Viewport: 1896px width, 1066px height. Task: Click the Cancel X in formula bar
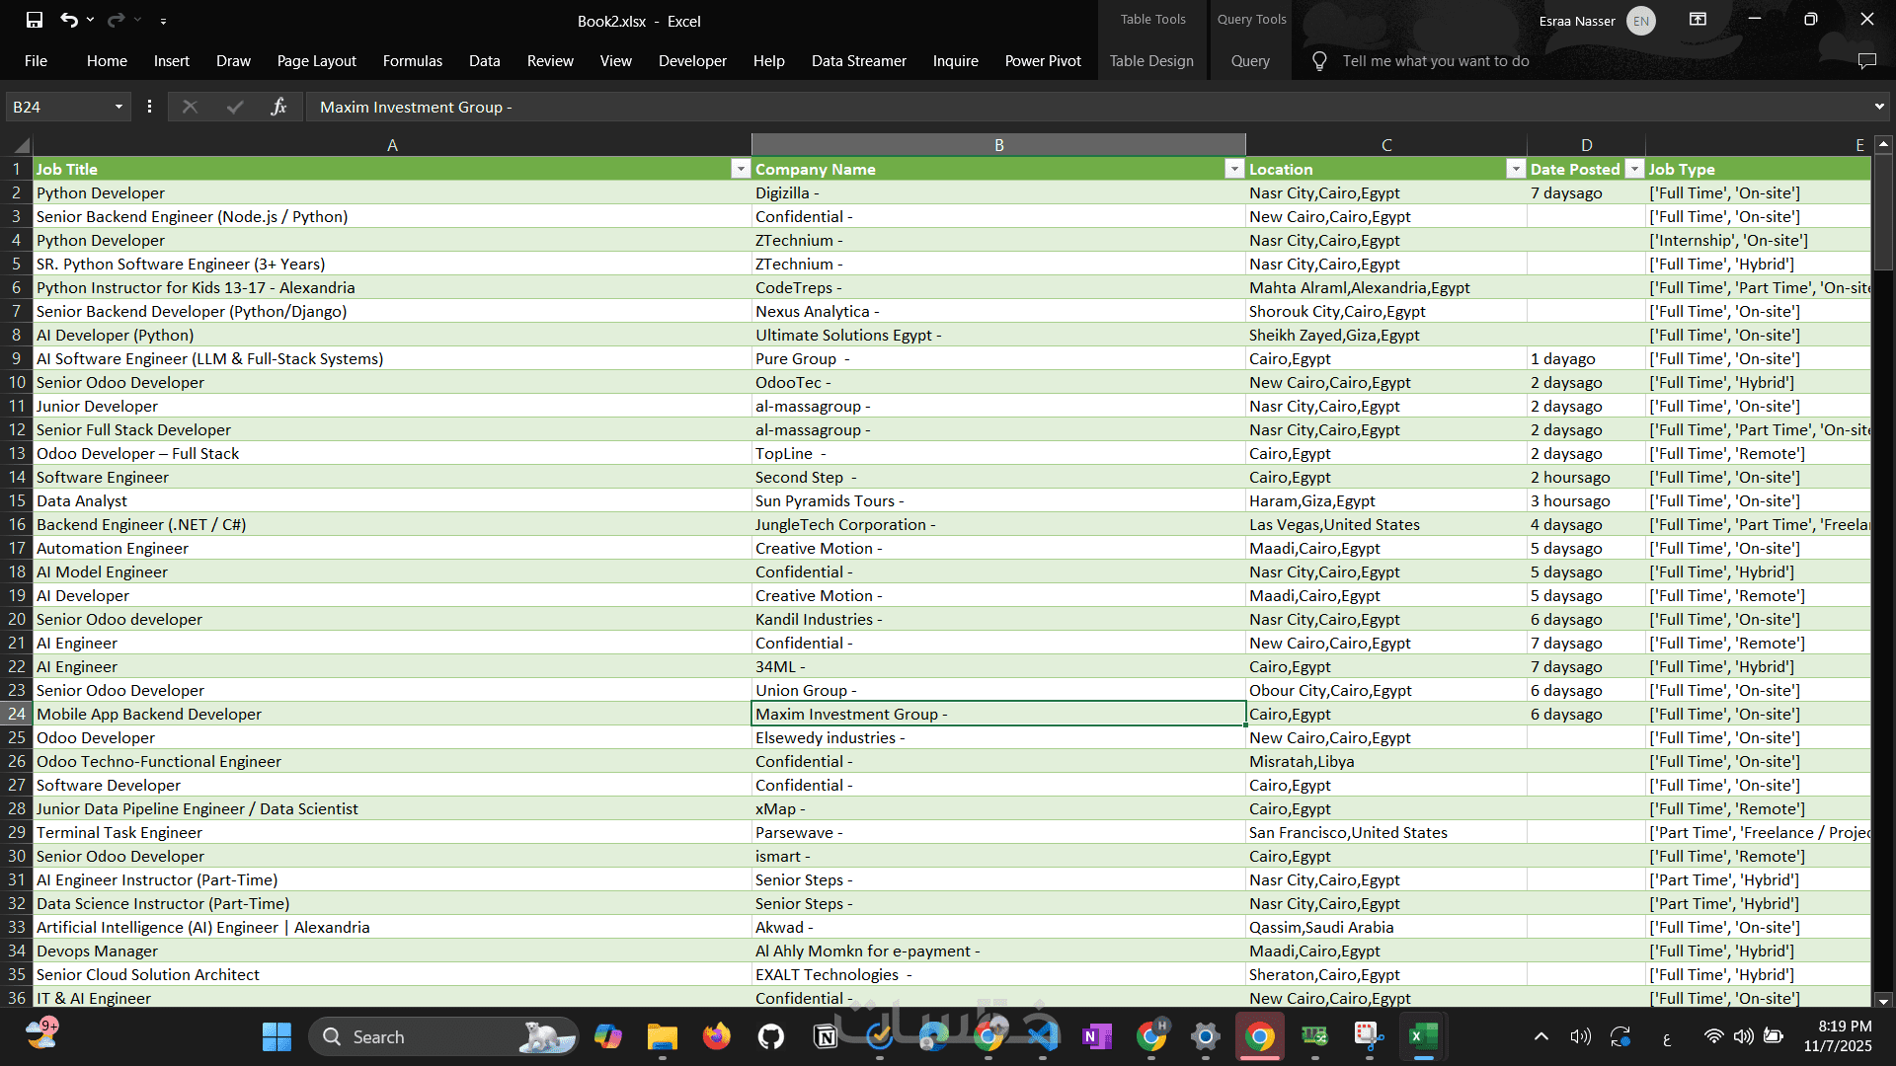(190, 107)
